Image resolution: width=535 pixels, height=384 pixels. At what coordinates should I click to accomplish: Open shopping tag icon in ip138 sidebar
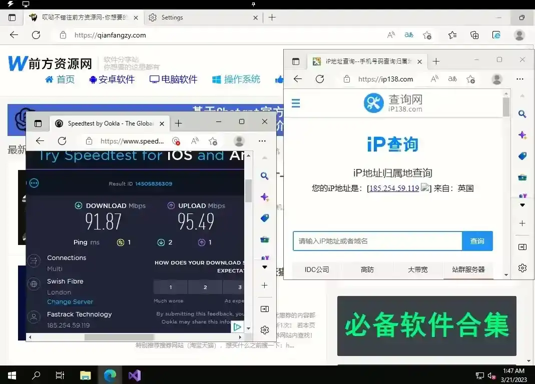point(522,156)
